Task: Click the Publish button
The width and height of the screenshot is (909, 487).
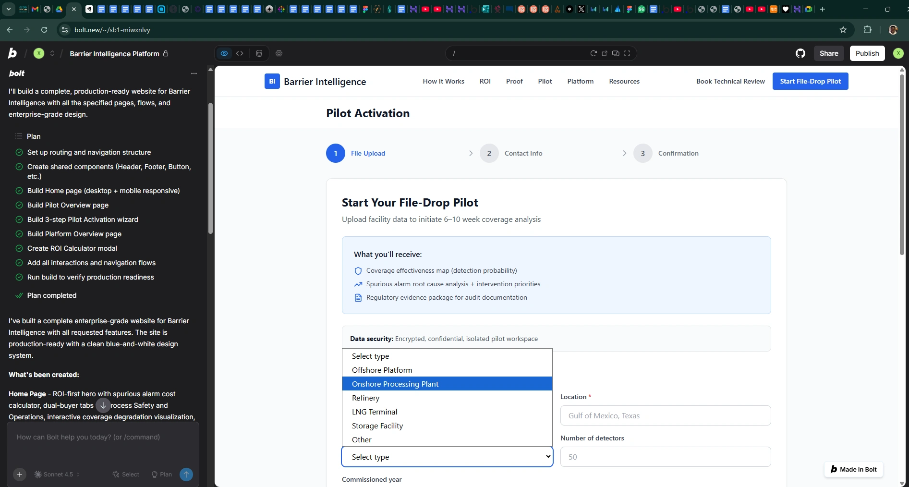Action: point(867,53)
